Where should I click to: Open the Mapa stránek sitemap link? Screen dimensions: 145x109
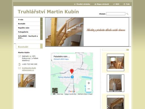coord(102,4)
